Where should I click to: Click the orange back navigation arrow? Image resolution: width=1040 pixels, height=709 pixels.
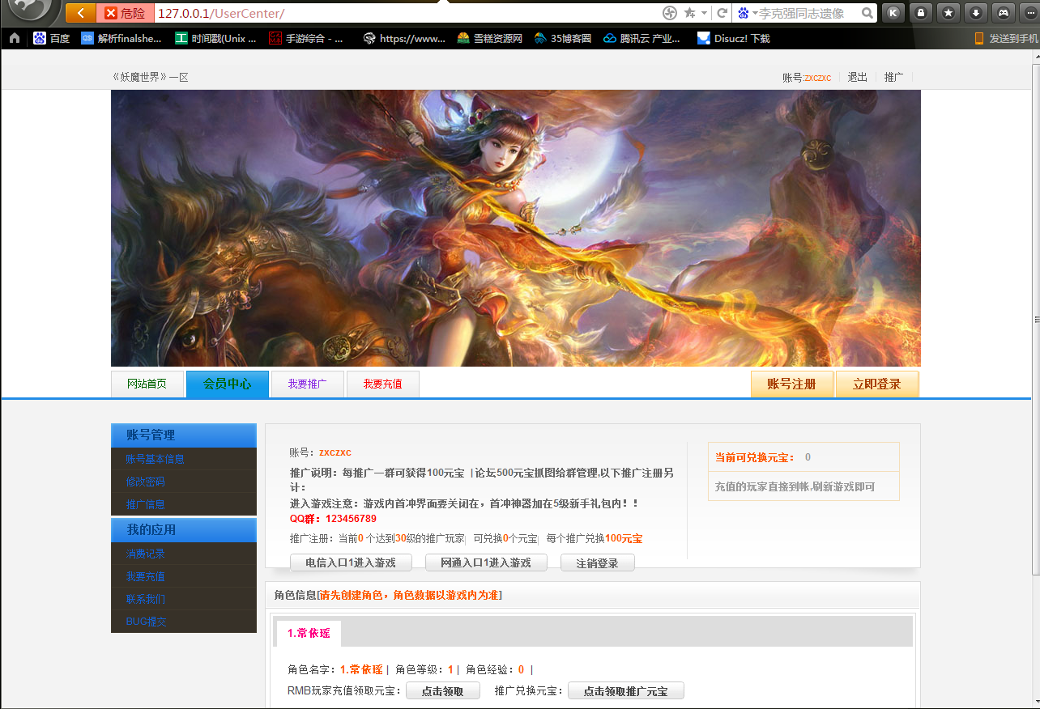click(80, 13)
